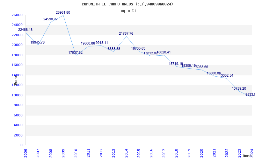
Task: Click the 19945.78 data label
Action: click(x=37, y=42)
